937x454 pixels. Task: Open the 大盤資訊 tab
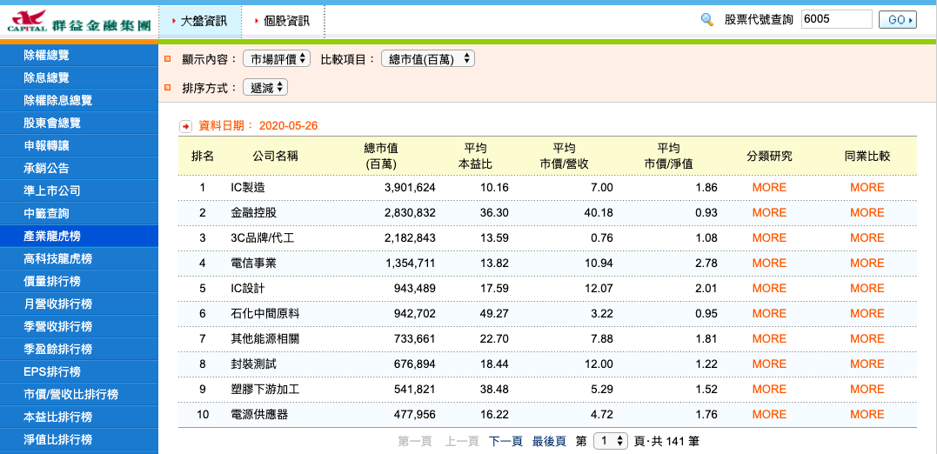(x=200, y=21)
